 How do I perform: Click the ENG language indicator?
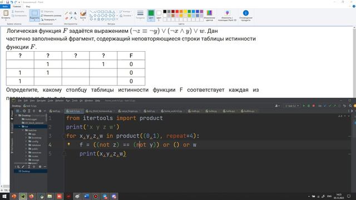click(329, 196)
